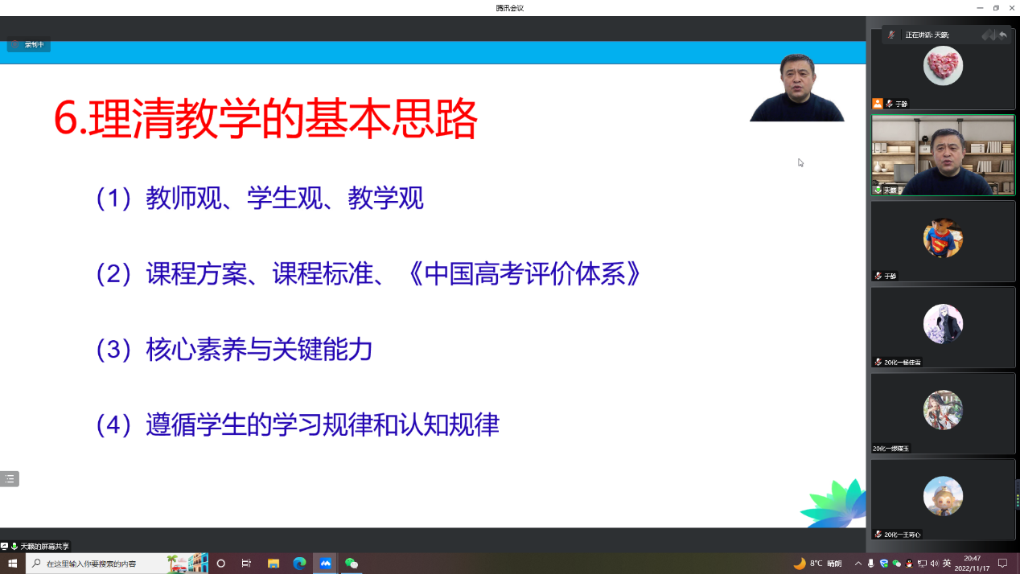This screenshot has width=1020, height=574.
Task: Open File Explorer from taskbar
Action: pos(274,564)
